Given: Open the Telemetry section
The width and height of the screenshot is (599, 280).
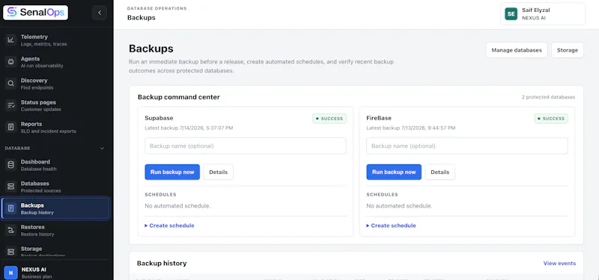Looking at the screenshot, I should (55, 40).
